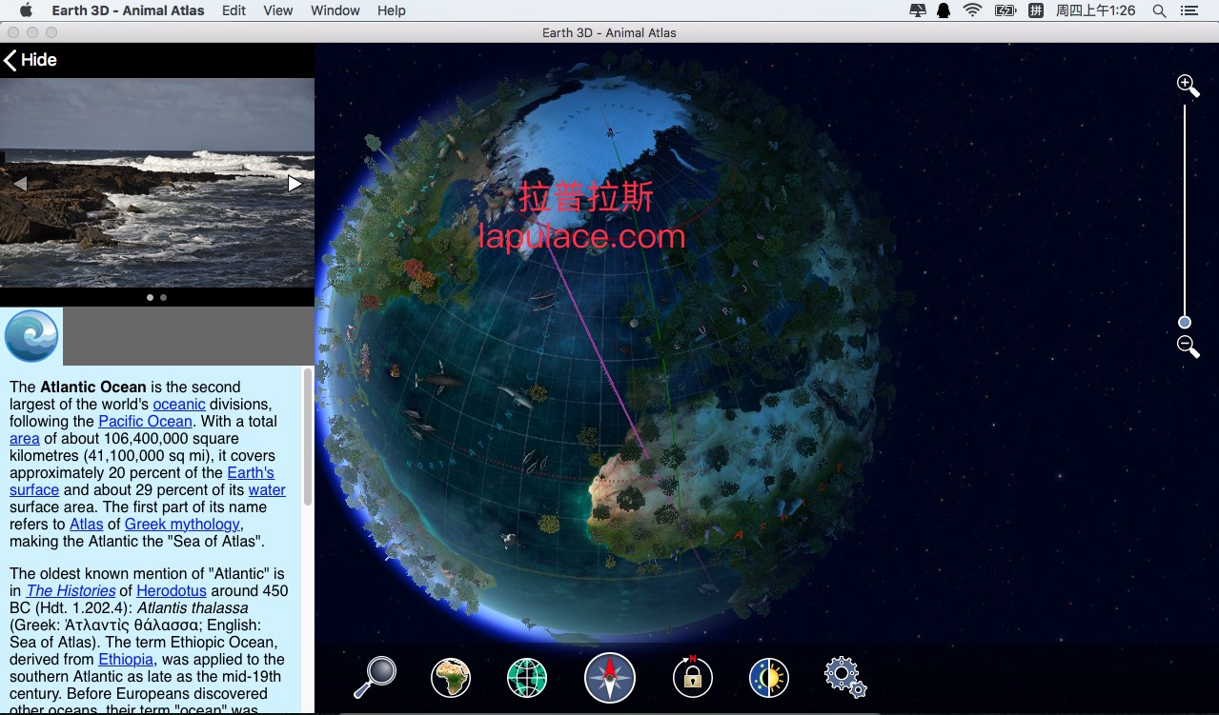The height and width of the screenshot is (715, 1219).
Task: Toggle the day and night mode icon
Action: pos(768,678)
